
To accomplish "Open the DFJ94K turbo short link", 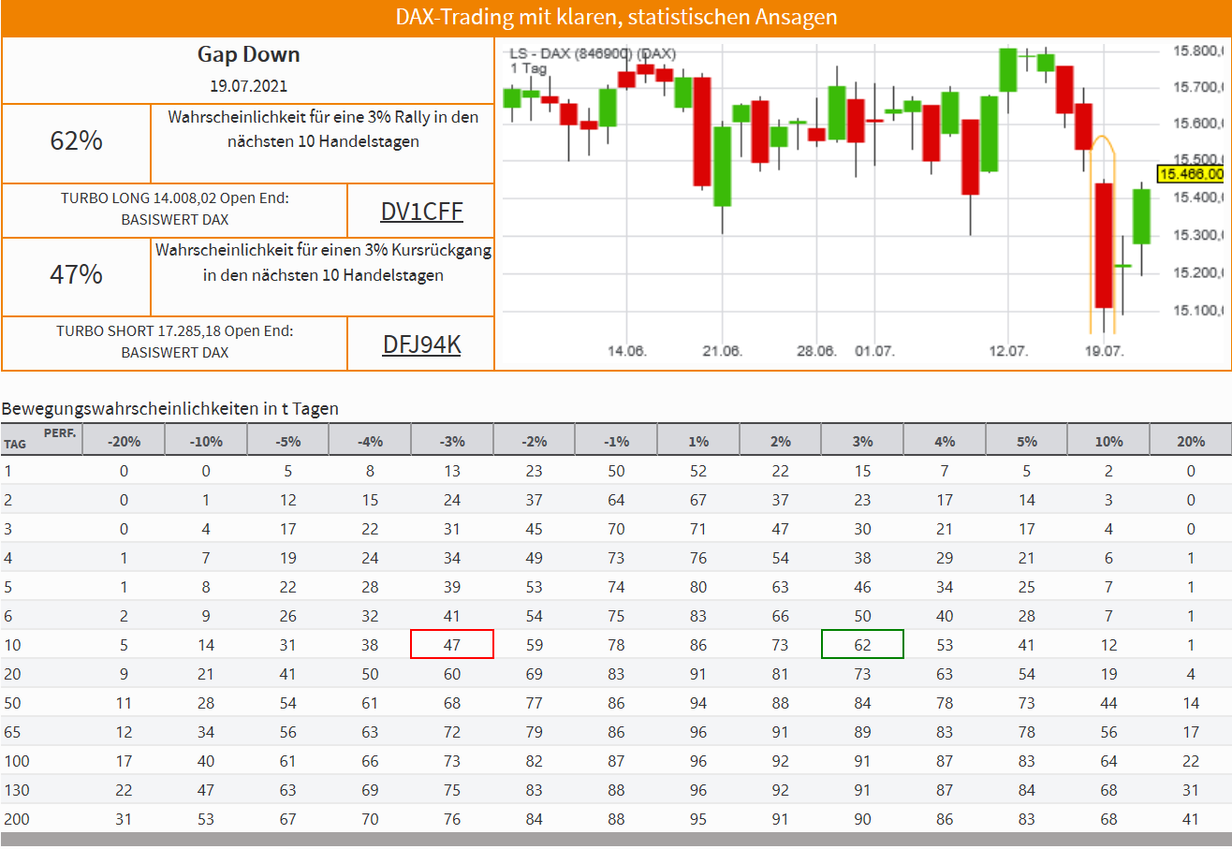I will click(x=421, y=344).
